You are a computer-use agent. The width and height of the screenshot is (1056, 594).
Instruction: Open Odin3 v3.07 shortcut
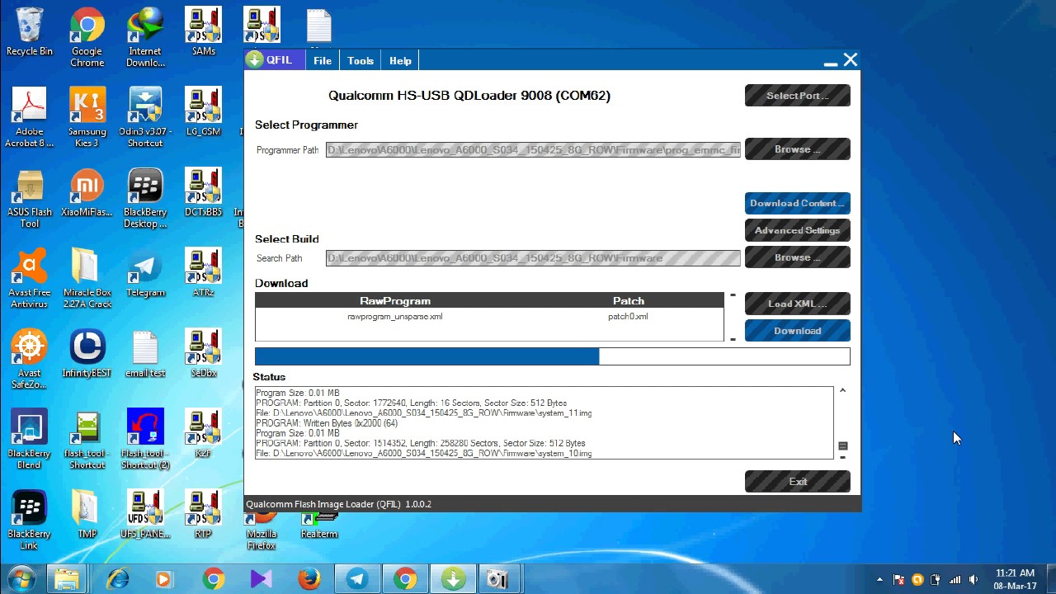(x=145, y=118)
